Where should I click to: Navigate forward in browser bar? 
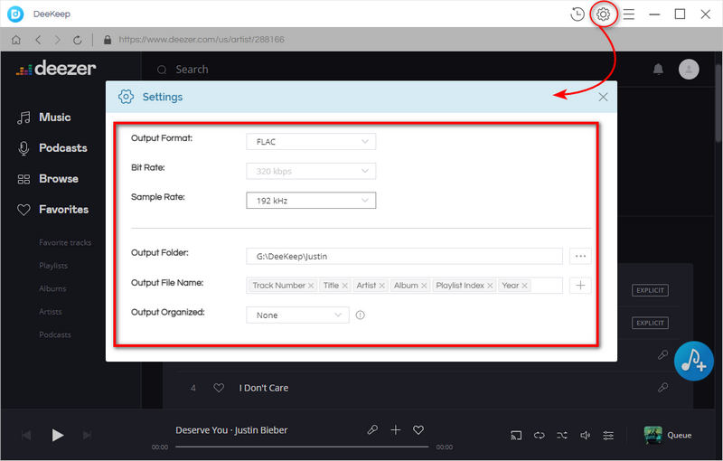click(57, 40)
